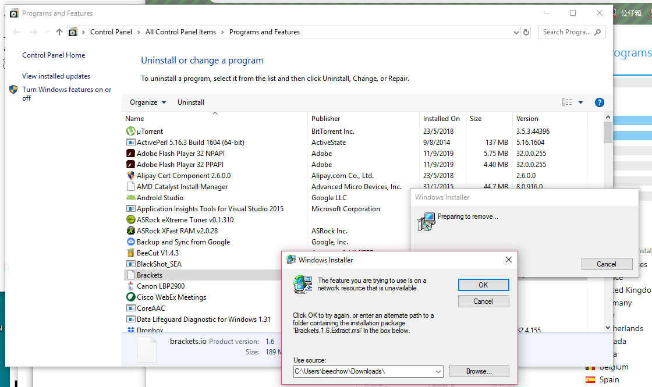The width and height of the screenshot is (652, 387).
Task: Change the view layout icon
Action: 567,102
